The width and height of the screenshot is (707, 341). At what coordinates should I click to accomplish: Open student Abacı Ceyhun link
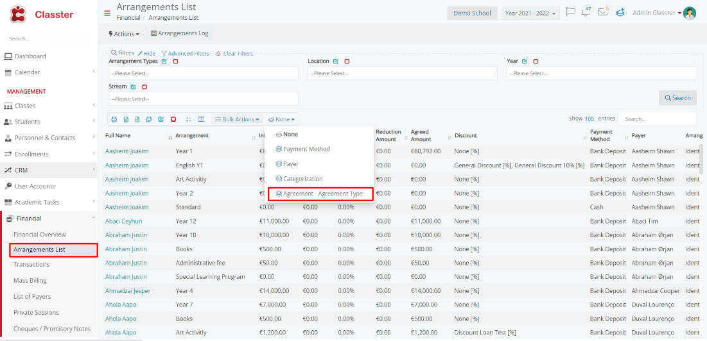coord(123,221)
